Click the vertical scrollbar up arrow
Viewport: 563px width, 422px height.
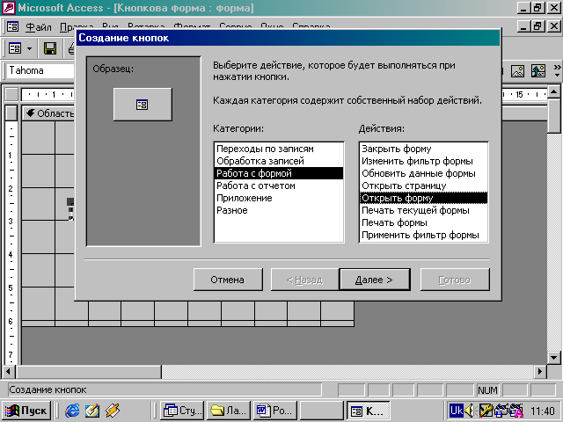click(x=554, y=92)
